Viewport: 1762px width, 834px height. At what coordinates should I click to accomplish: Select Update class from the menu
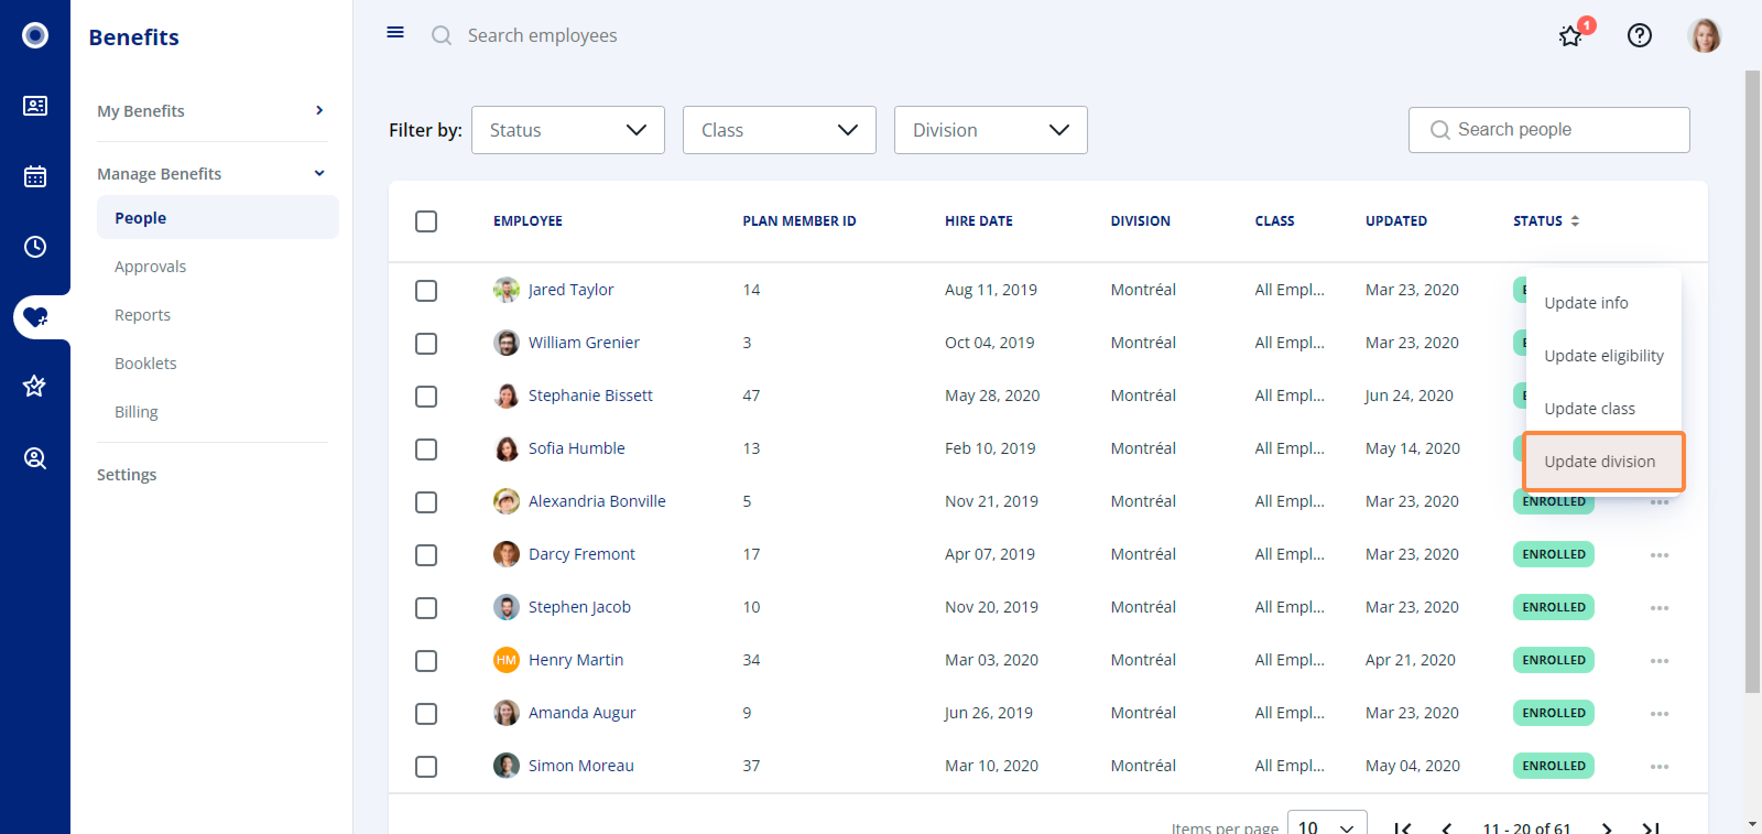(1603, 408)
